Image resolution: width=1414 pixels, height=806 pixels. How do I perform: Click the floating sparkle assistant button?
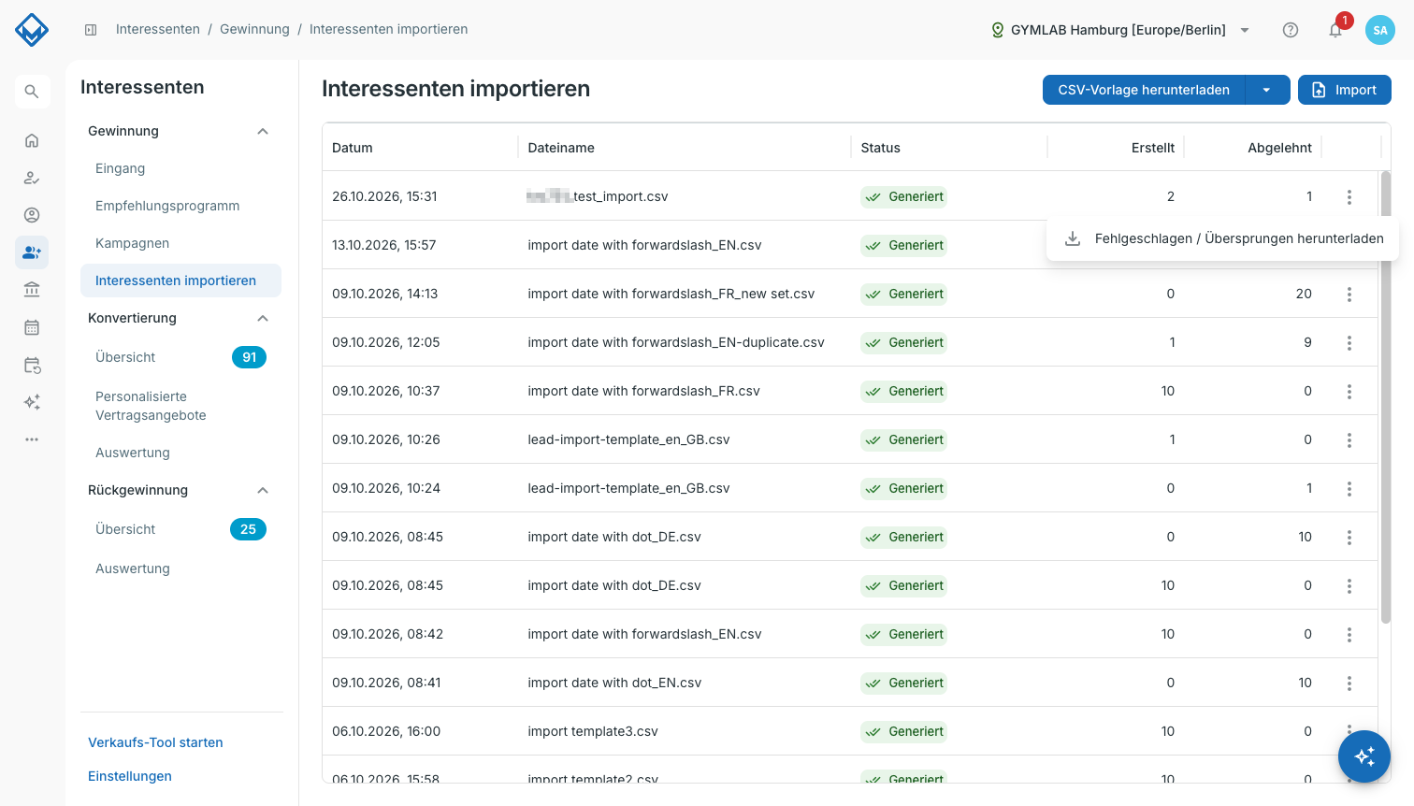click(x=1364, y=756)
